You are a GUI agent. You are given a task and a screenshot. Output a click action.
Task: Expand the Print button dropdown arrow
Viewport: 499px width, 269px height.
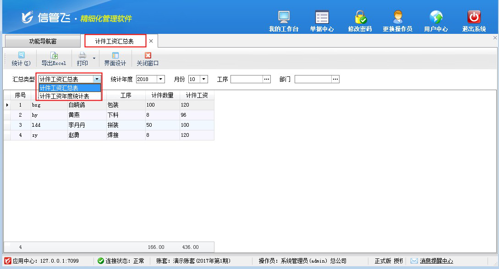click(x=94, y=58)
